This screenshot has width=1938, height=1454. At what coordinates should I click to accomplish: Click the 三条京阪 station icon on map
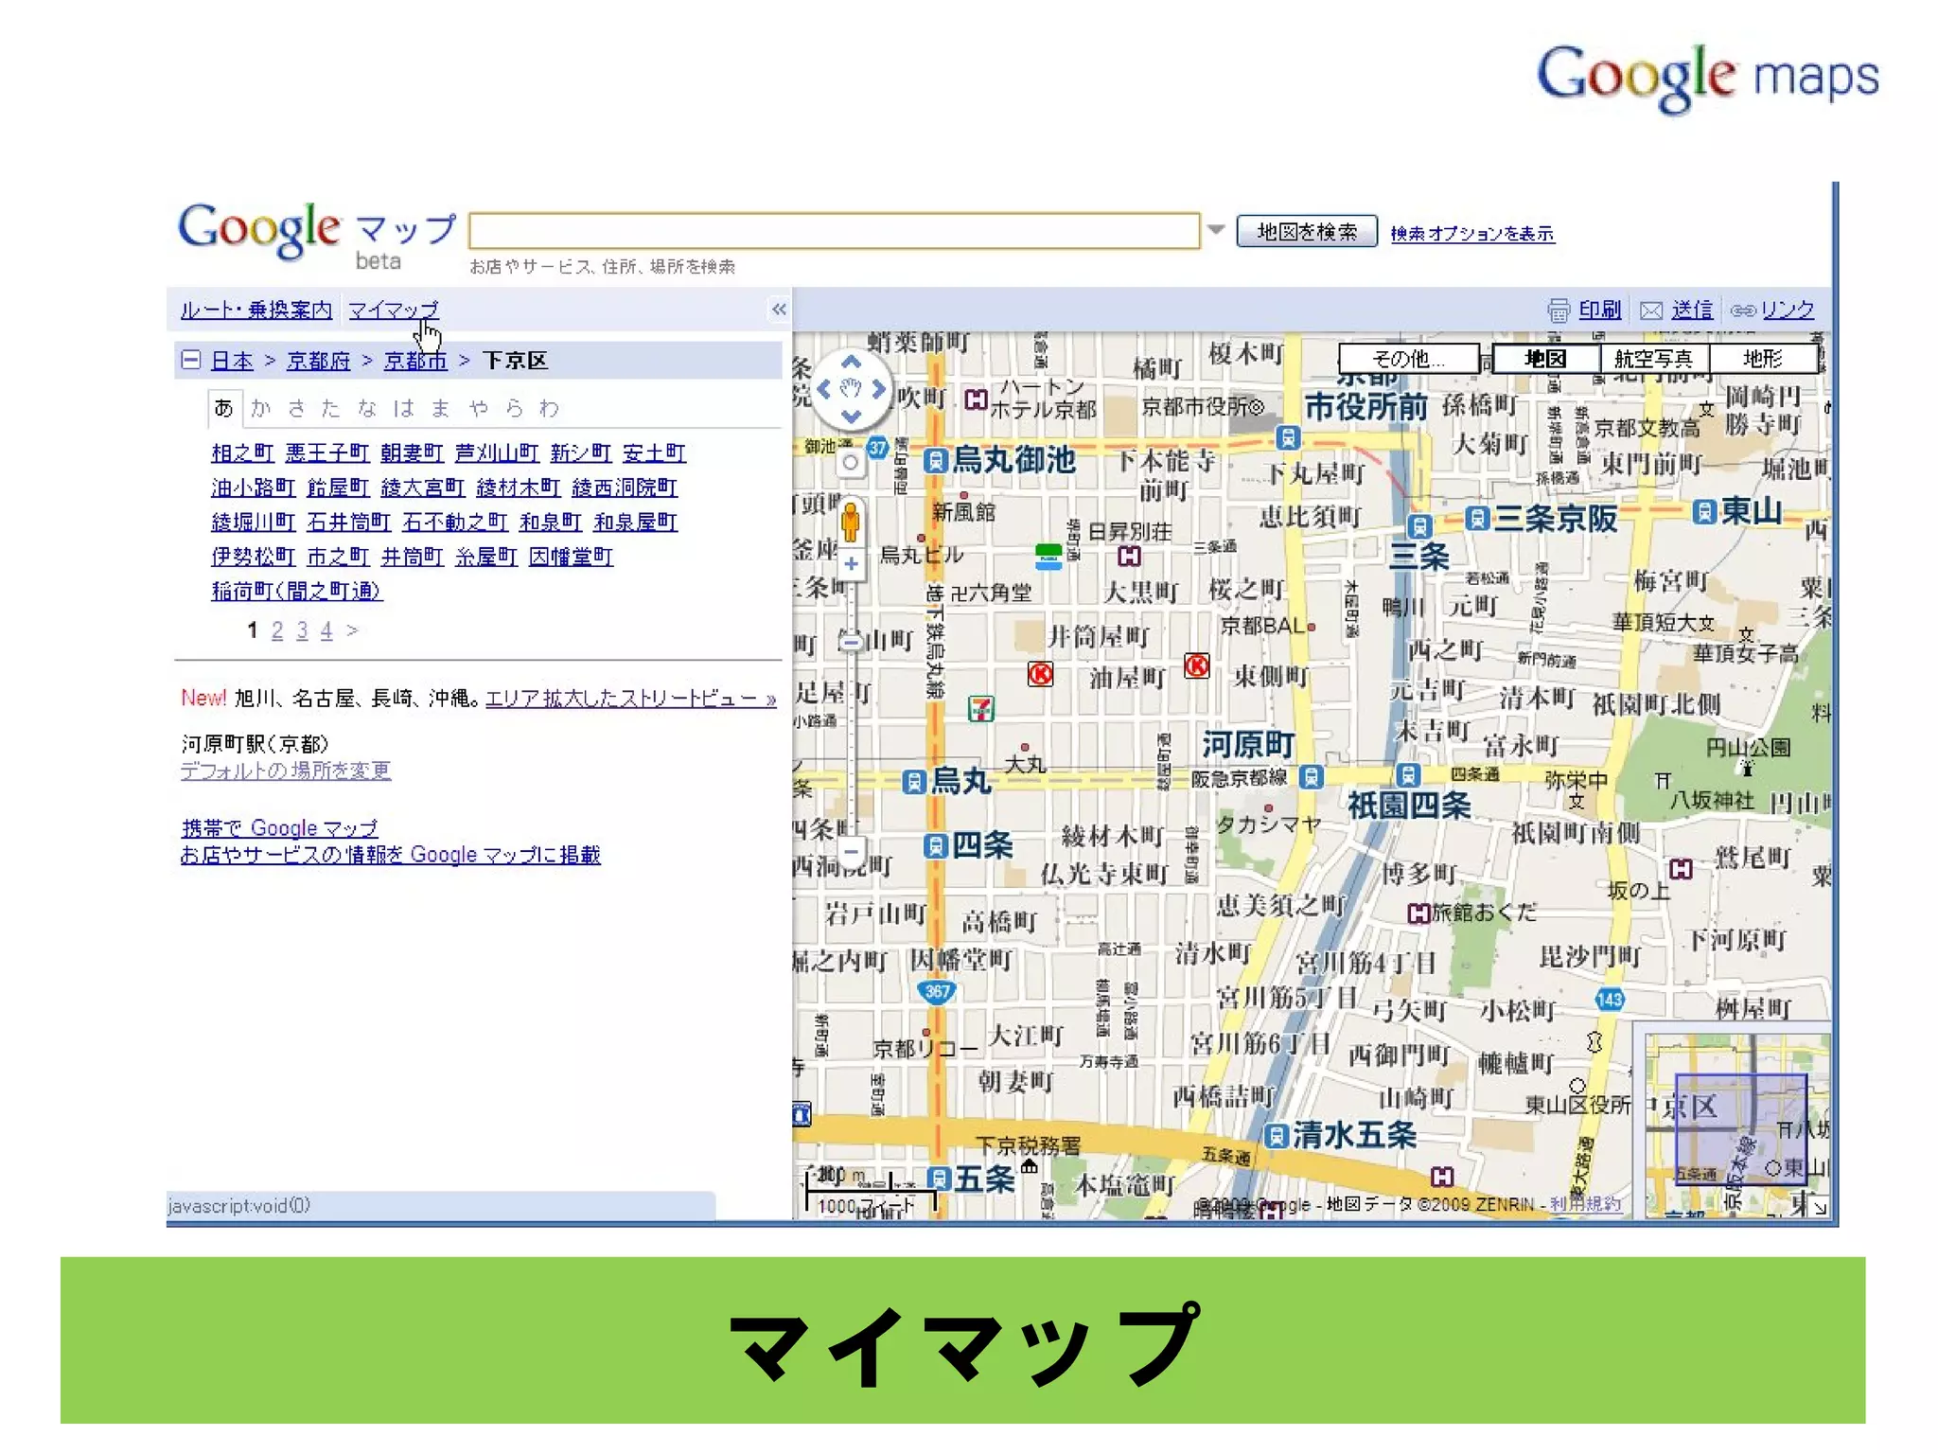click(x=1477, y=518)
